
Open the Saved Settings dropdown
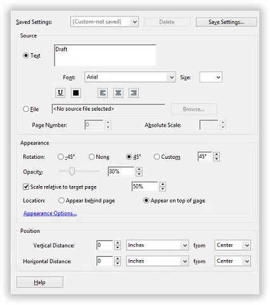pos(105,22)
